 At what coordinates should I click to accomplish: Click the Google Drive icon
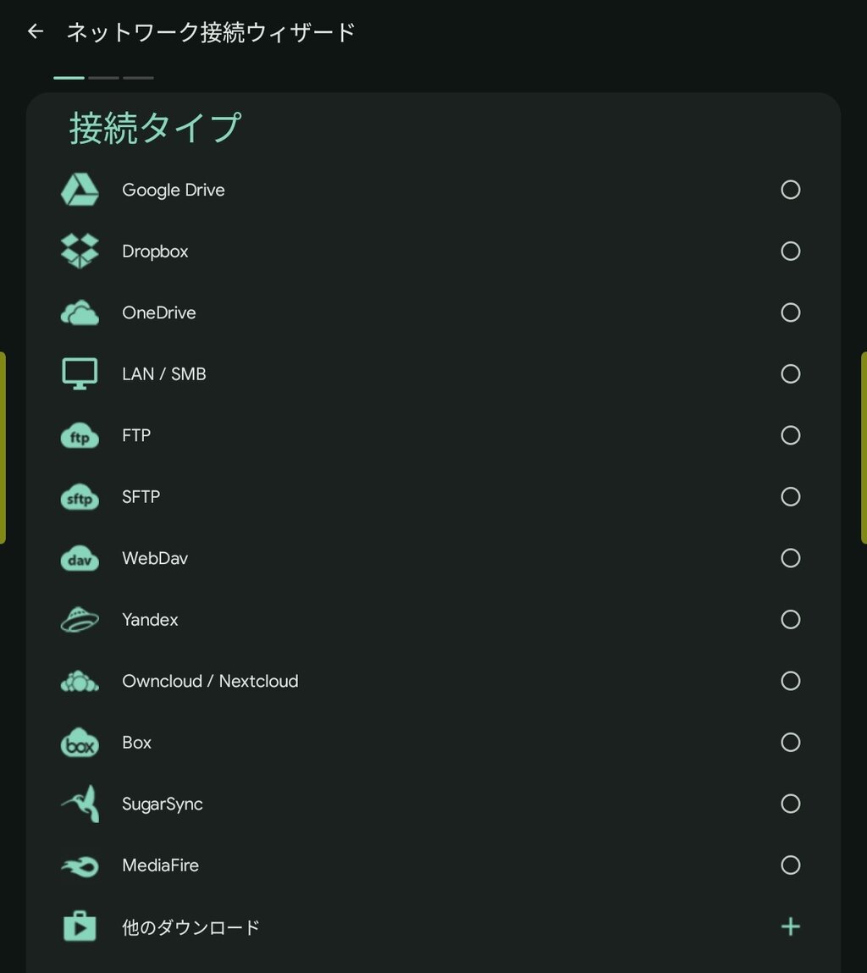click(80, 190)
